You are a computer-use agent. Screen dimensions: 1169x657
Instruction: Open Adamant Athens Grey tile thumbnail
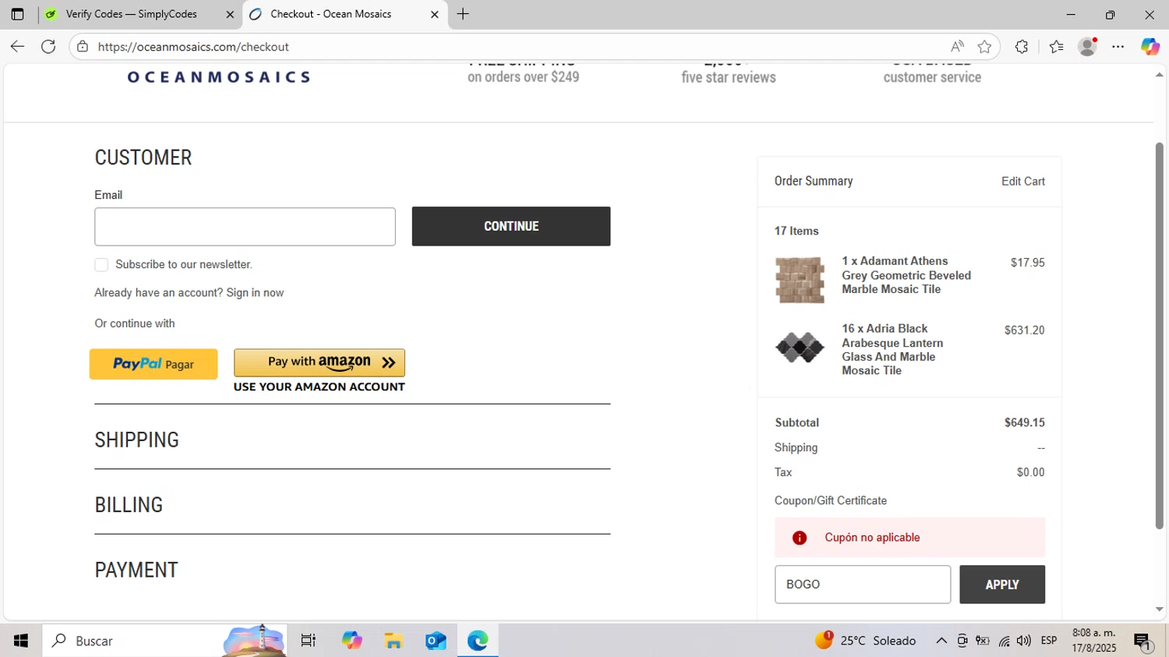point(800,280)
